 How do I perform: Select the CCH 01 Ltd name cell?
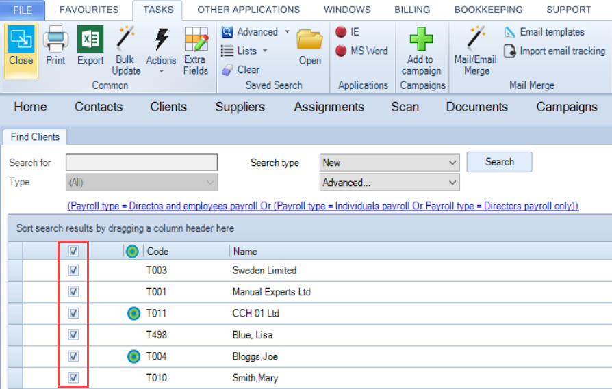tap(255, 313)
